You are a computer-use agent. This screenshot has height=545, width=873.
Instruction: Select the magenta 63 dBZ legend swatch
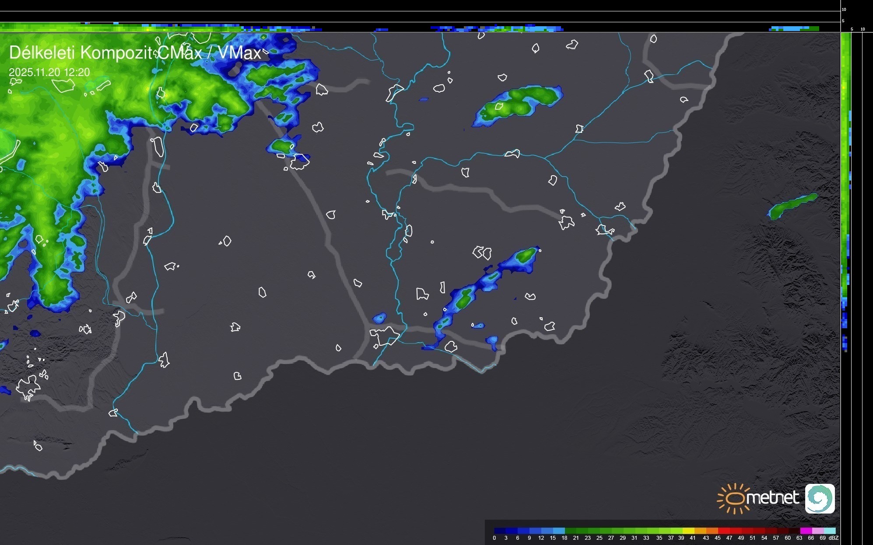tap(806, 531)
